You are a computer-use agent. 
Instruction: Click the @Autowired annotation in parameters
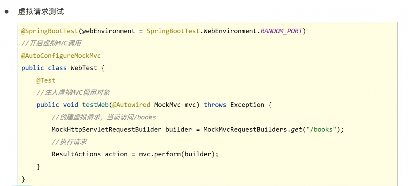(x=131, y=105)
